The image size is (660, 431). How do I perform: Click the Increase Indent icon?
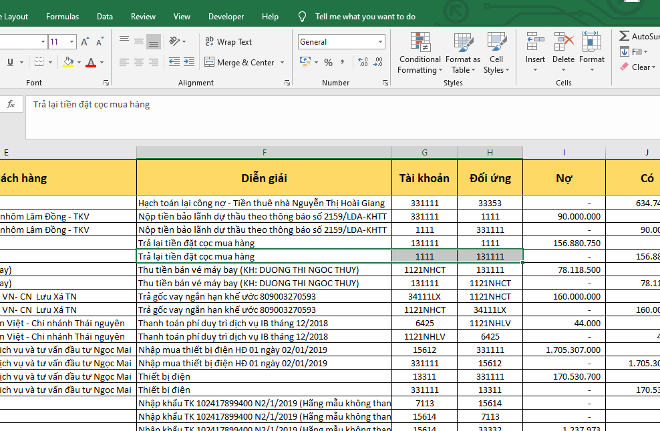(x=188, y=62)
